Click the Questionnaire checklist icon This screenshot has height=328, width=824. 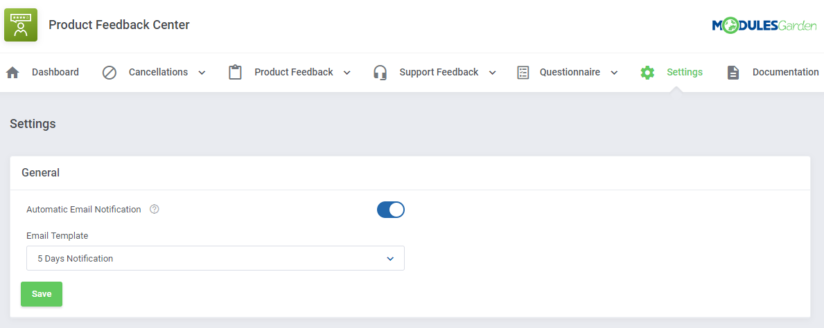pyautogui.click(x=523, y=73)
